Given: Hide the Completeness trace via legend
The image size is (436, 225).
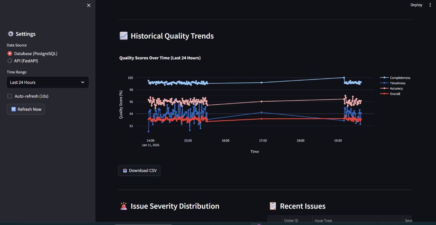Looking at the screenshot, I should (400, 78).
